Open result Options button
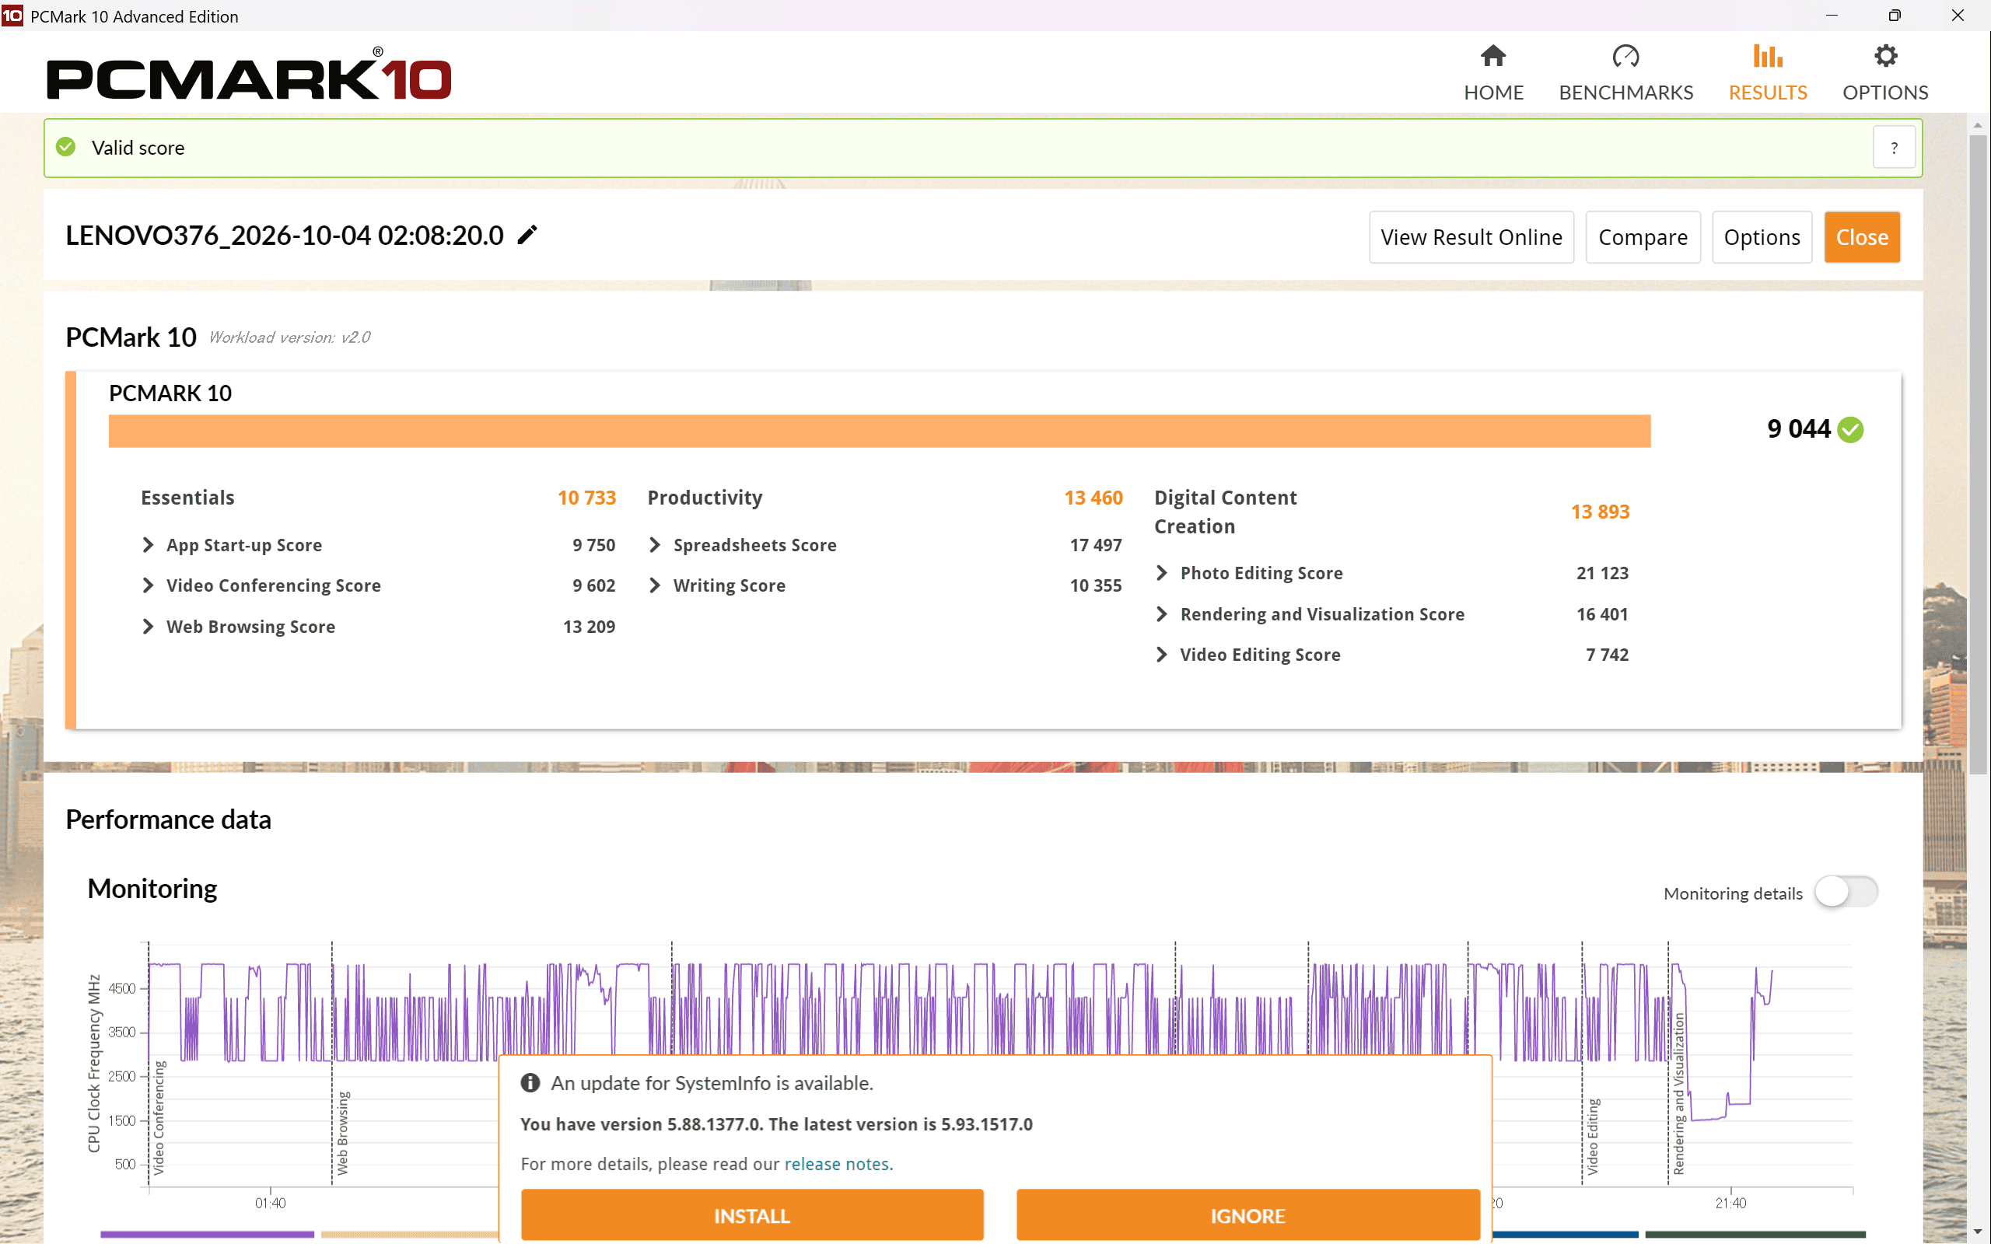Screen dimensions: 1991x1244 pos(1762,237)
